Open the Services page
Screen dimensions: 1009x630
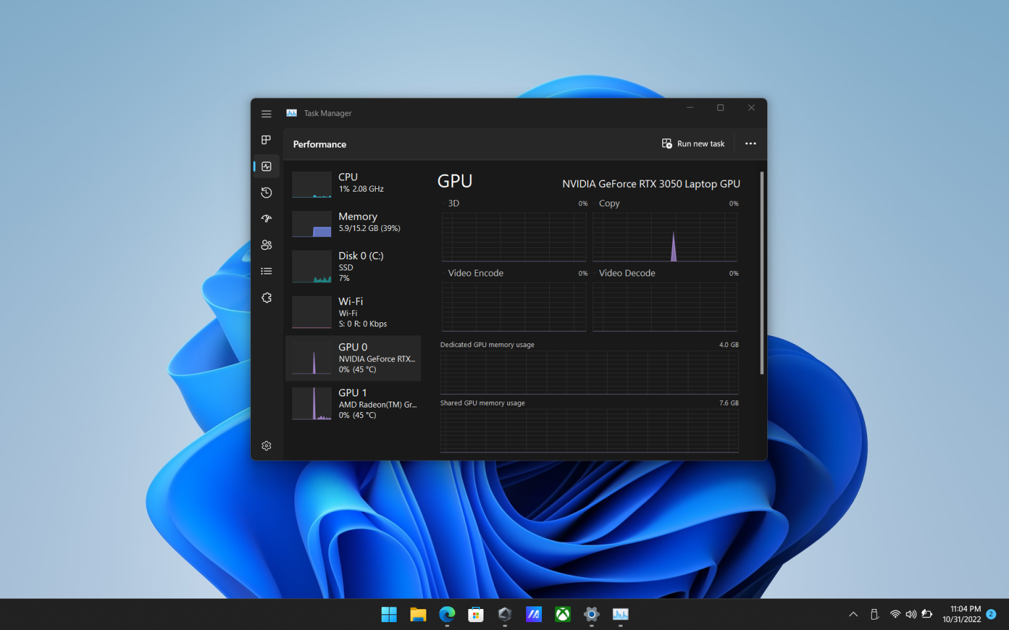coord(266,297)
